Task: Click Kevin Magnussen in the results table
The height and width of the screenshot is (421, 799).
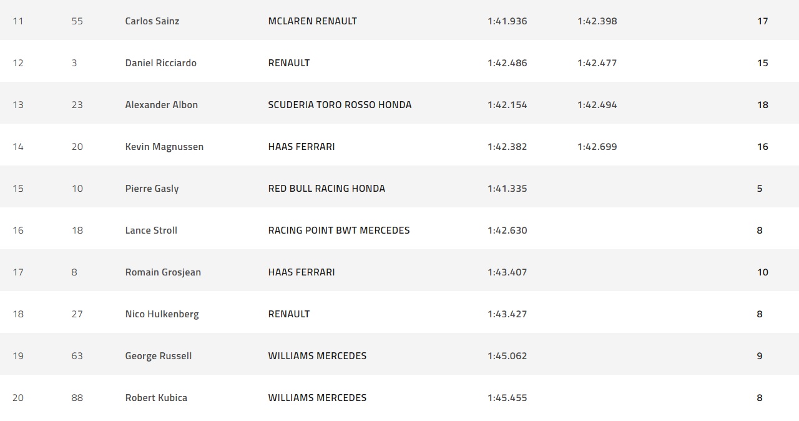Action: click(164, 147)
